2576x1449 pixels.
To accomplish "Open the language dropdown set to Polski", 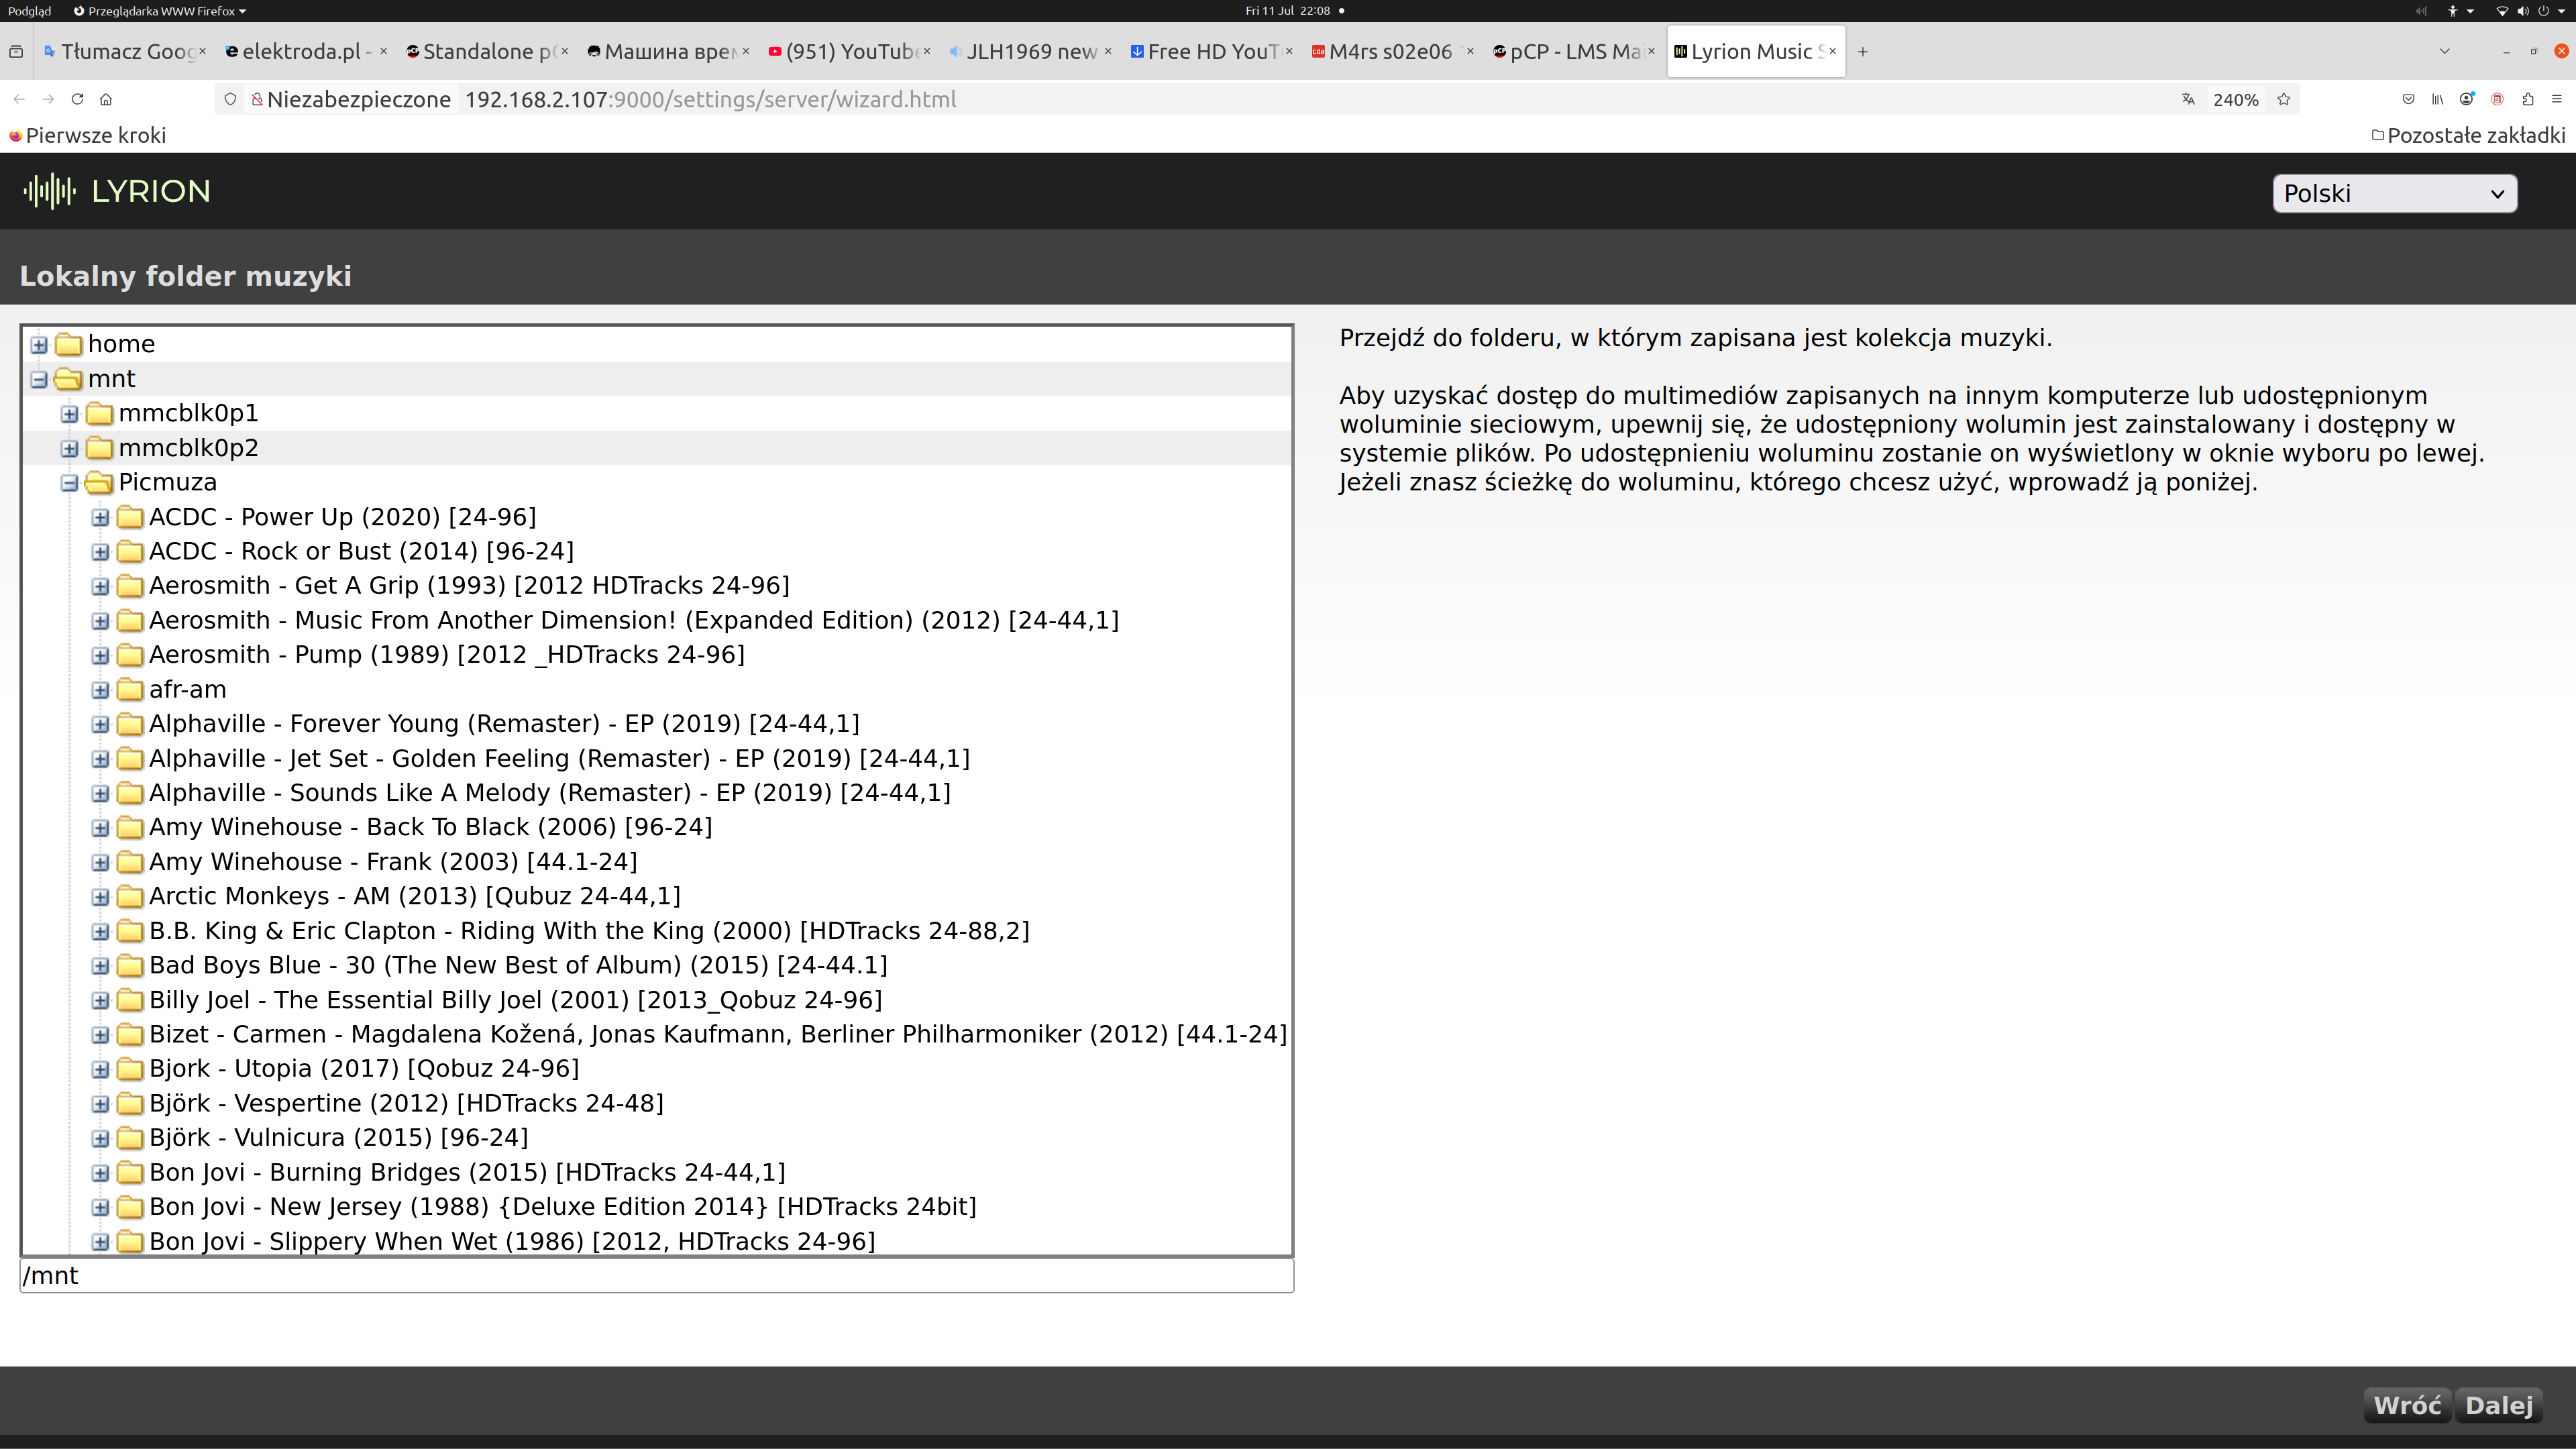I will coord(2394,193).
